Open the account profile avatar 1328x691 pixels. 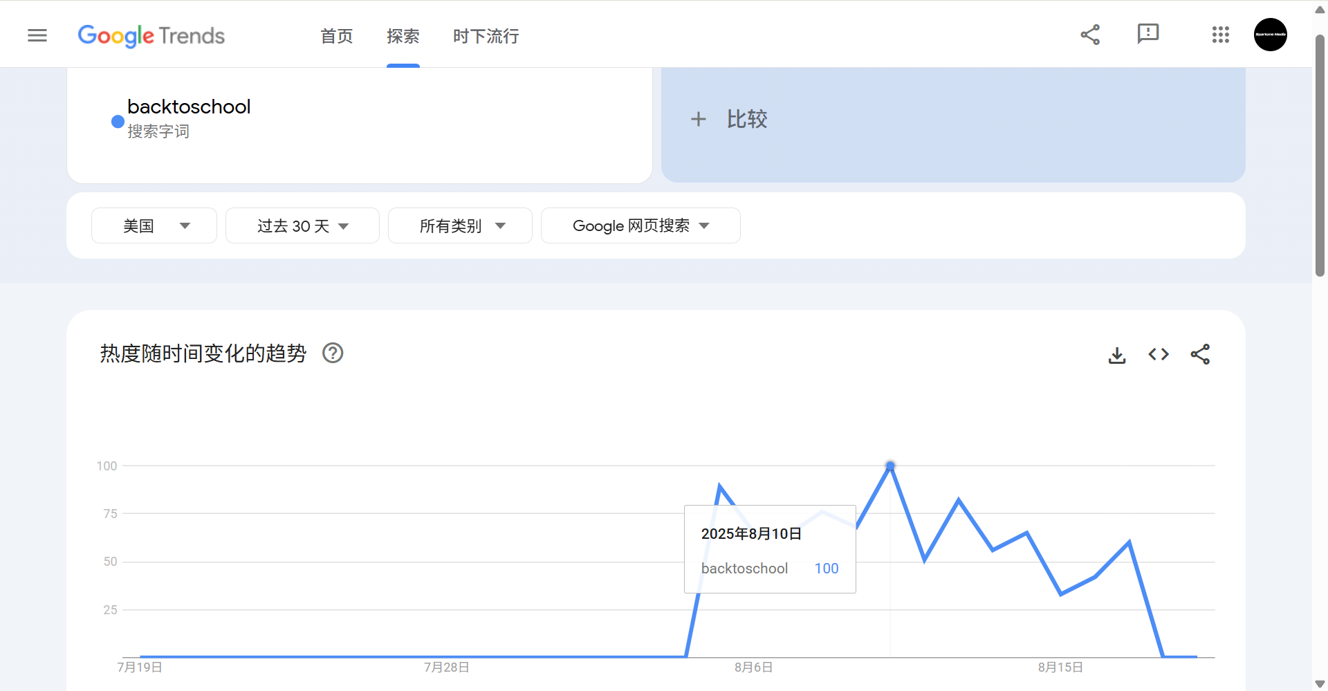1271,35
